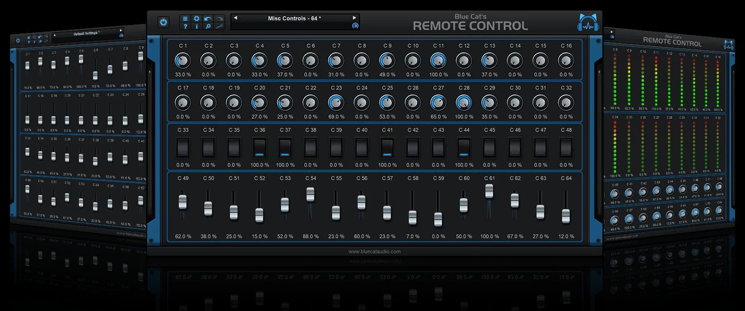Toggle switch C 48

click(x=566, y=148)
